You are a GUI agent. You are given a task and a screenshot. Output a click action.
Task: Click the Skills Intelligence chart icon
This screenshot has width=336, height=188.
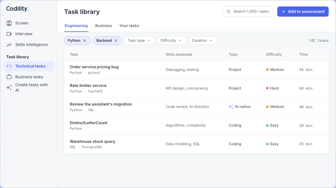[9, 45]
